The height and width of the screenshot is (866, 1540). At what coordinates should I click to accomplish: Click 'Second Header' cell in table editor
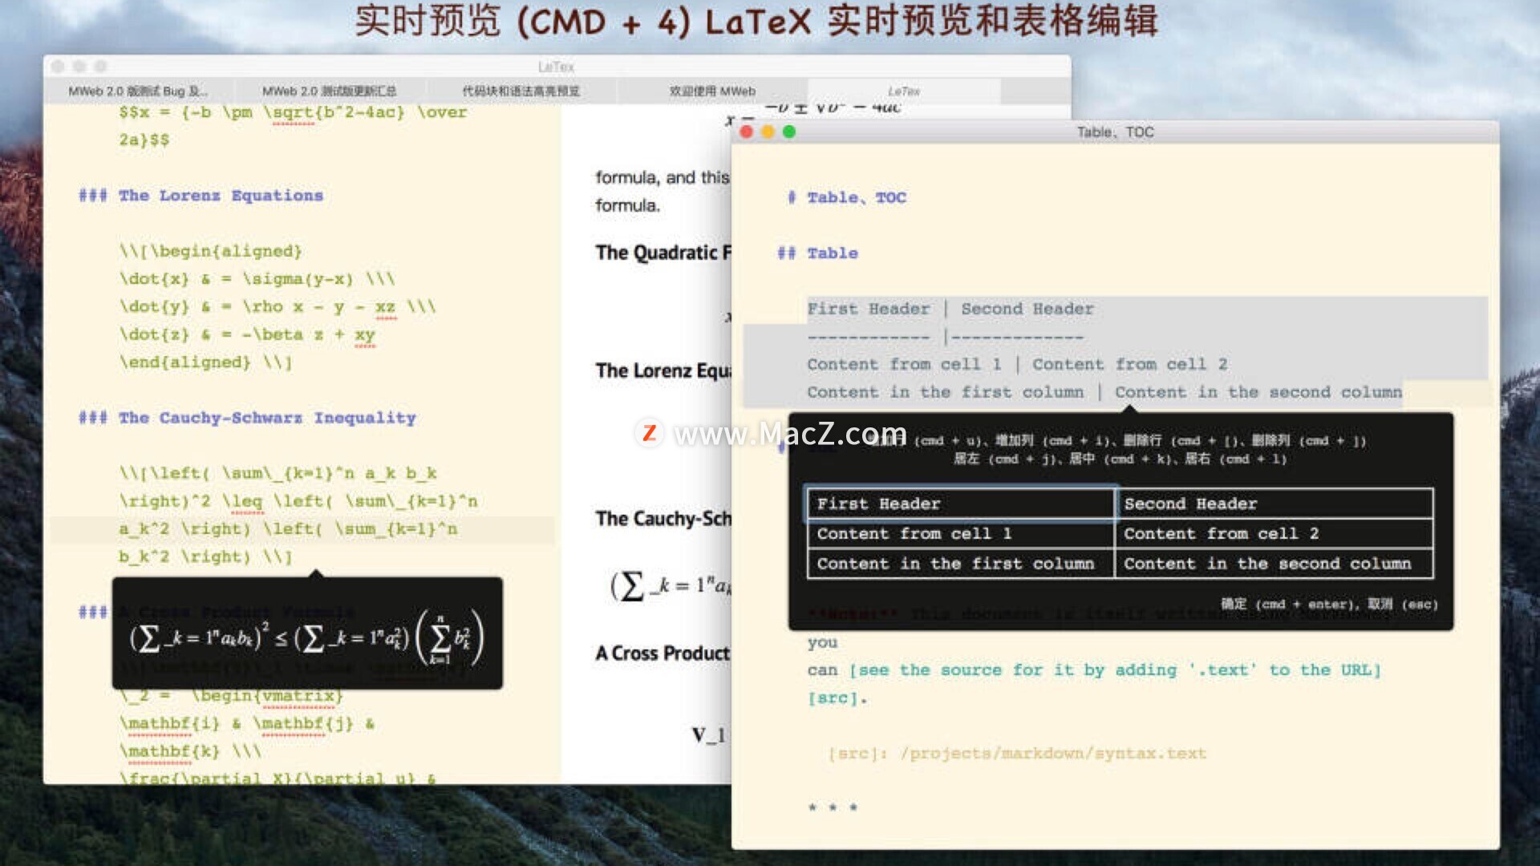(1274, 504)
